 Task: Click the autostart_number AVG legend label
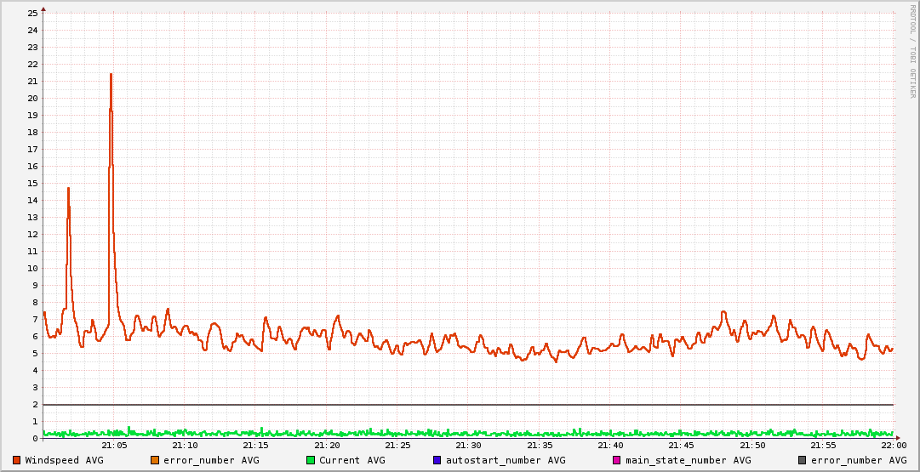pos(506,460)
